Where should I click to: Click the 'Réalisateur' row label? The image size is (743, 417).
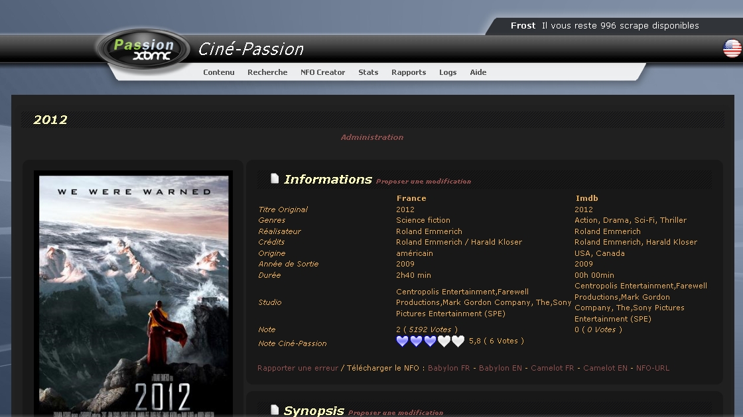[x=279, y=231]
